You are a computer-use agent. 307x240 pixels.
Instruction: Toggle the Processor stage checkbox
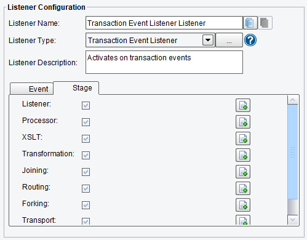(x=86, y=122)
